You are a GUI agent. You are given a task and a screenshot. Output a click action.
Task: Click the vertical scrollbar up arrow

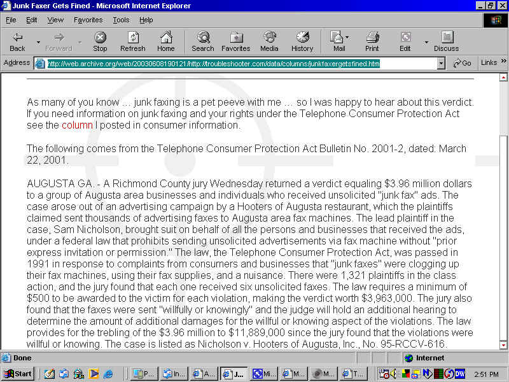click(503, 77)
